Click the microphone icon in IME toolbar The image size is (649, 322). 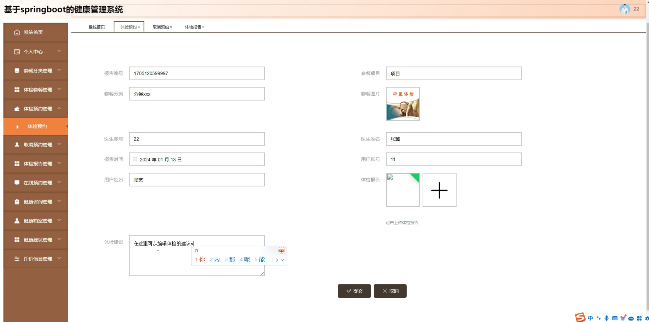pyautogui.click(x=606, y=318)
